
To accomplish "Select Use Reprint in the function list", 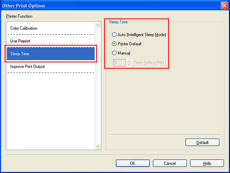I will pos(51,41).
